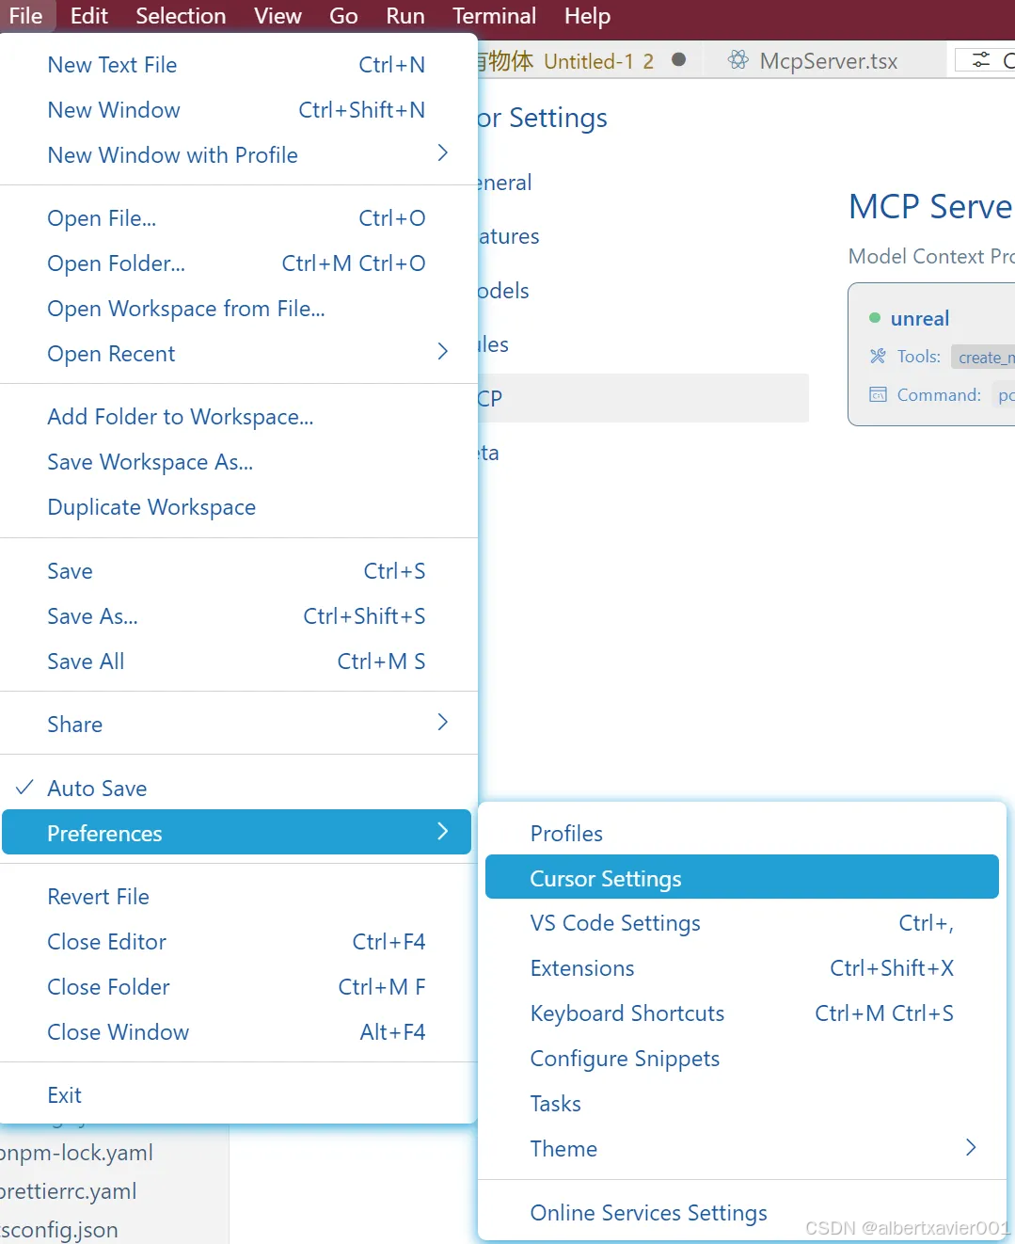Open prettierrc.yaml in file explorer
Screen dimensions: 1015x1244
pos(68,1191)
